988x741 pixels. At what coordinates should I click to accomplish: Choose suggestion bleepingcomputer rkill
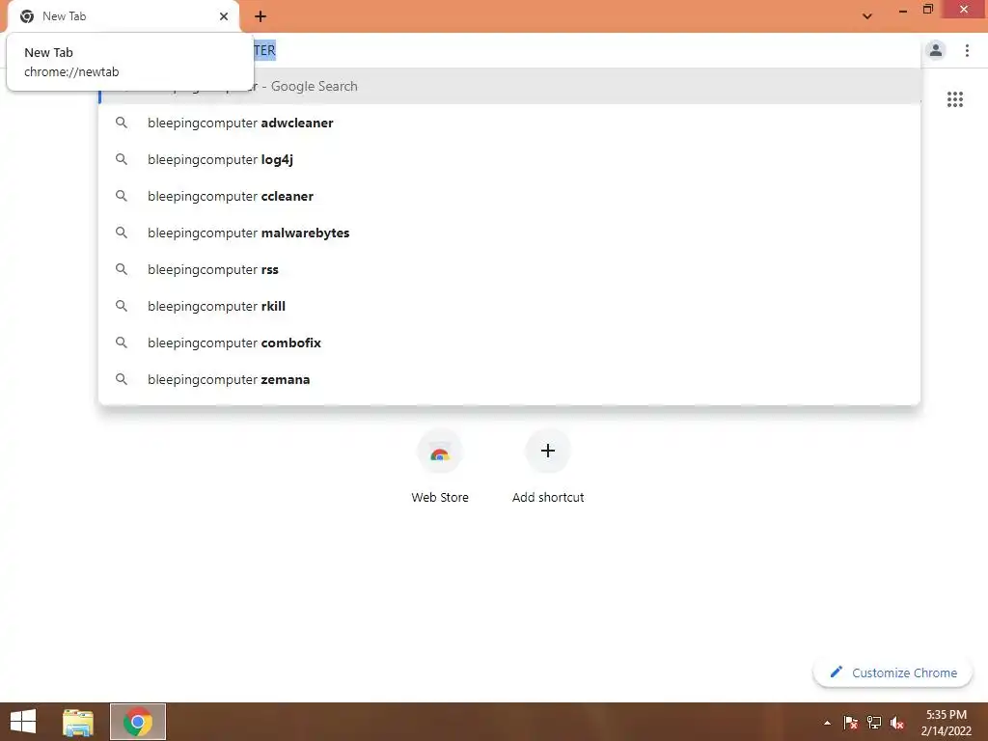[509, 306]
